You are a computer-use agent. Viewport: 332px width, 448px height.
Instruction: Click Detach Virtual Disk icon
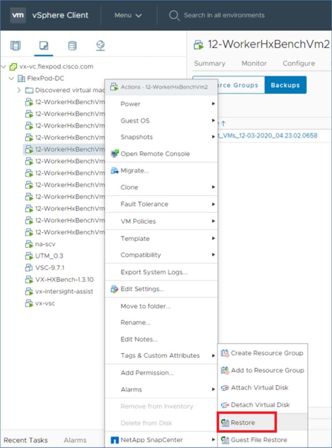(225, 405)
